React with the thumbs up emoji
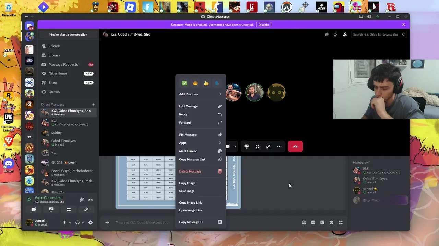Screen dimensions: 439x246 [x=206, y=83]
